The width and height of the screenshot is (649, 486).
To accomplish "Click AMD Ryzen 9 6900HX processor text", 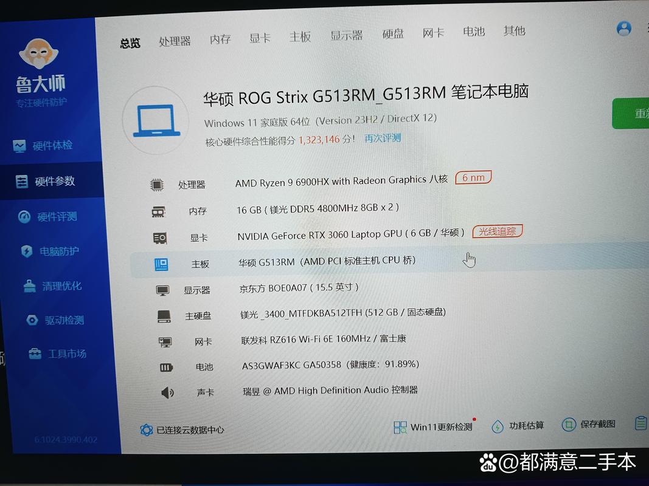I will (341, 181).
